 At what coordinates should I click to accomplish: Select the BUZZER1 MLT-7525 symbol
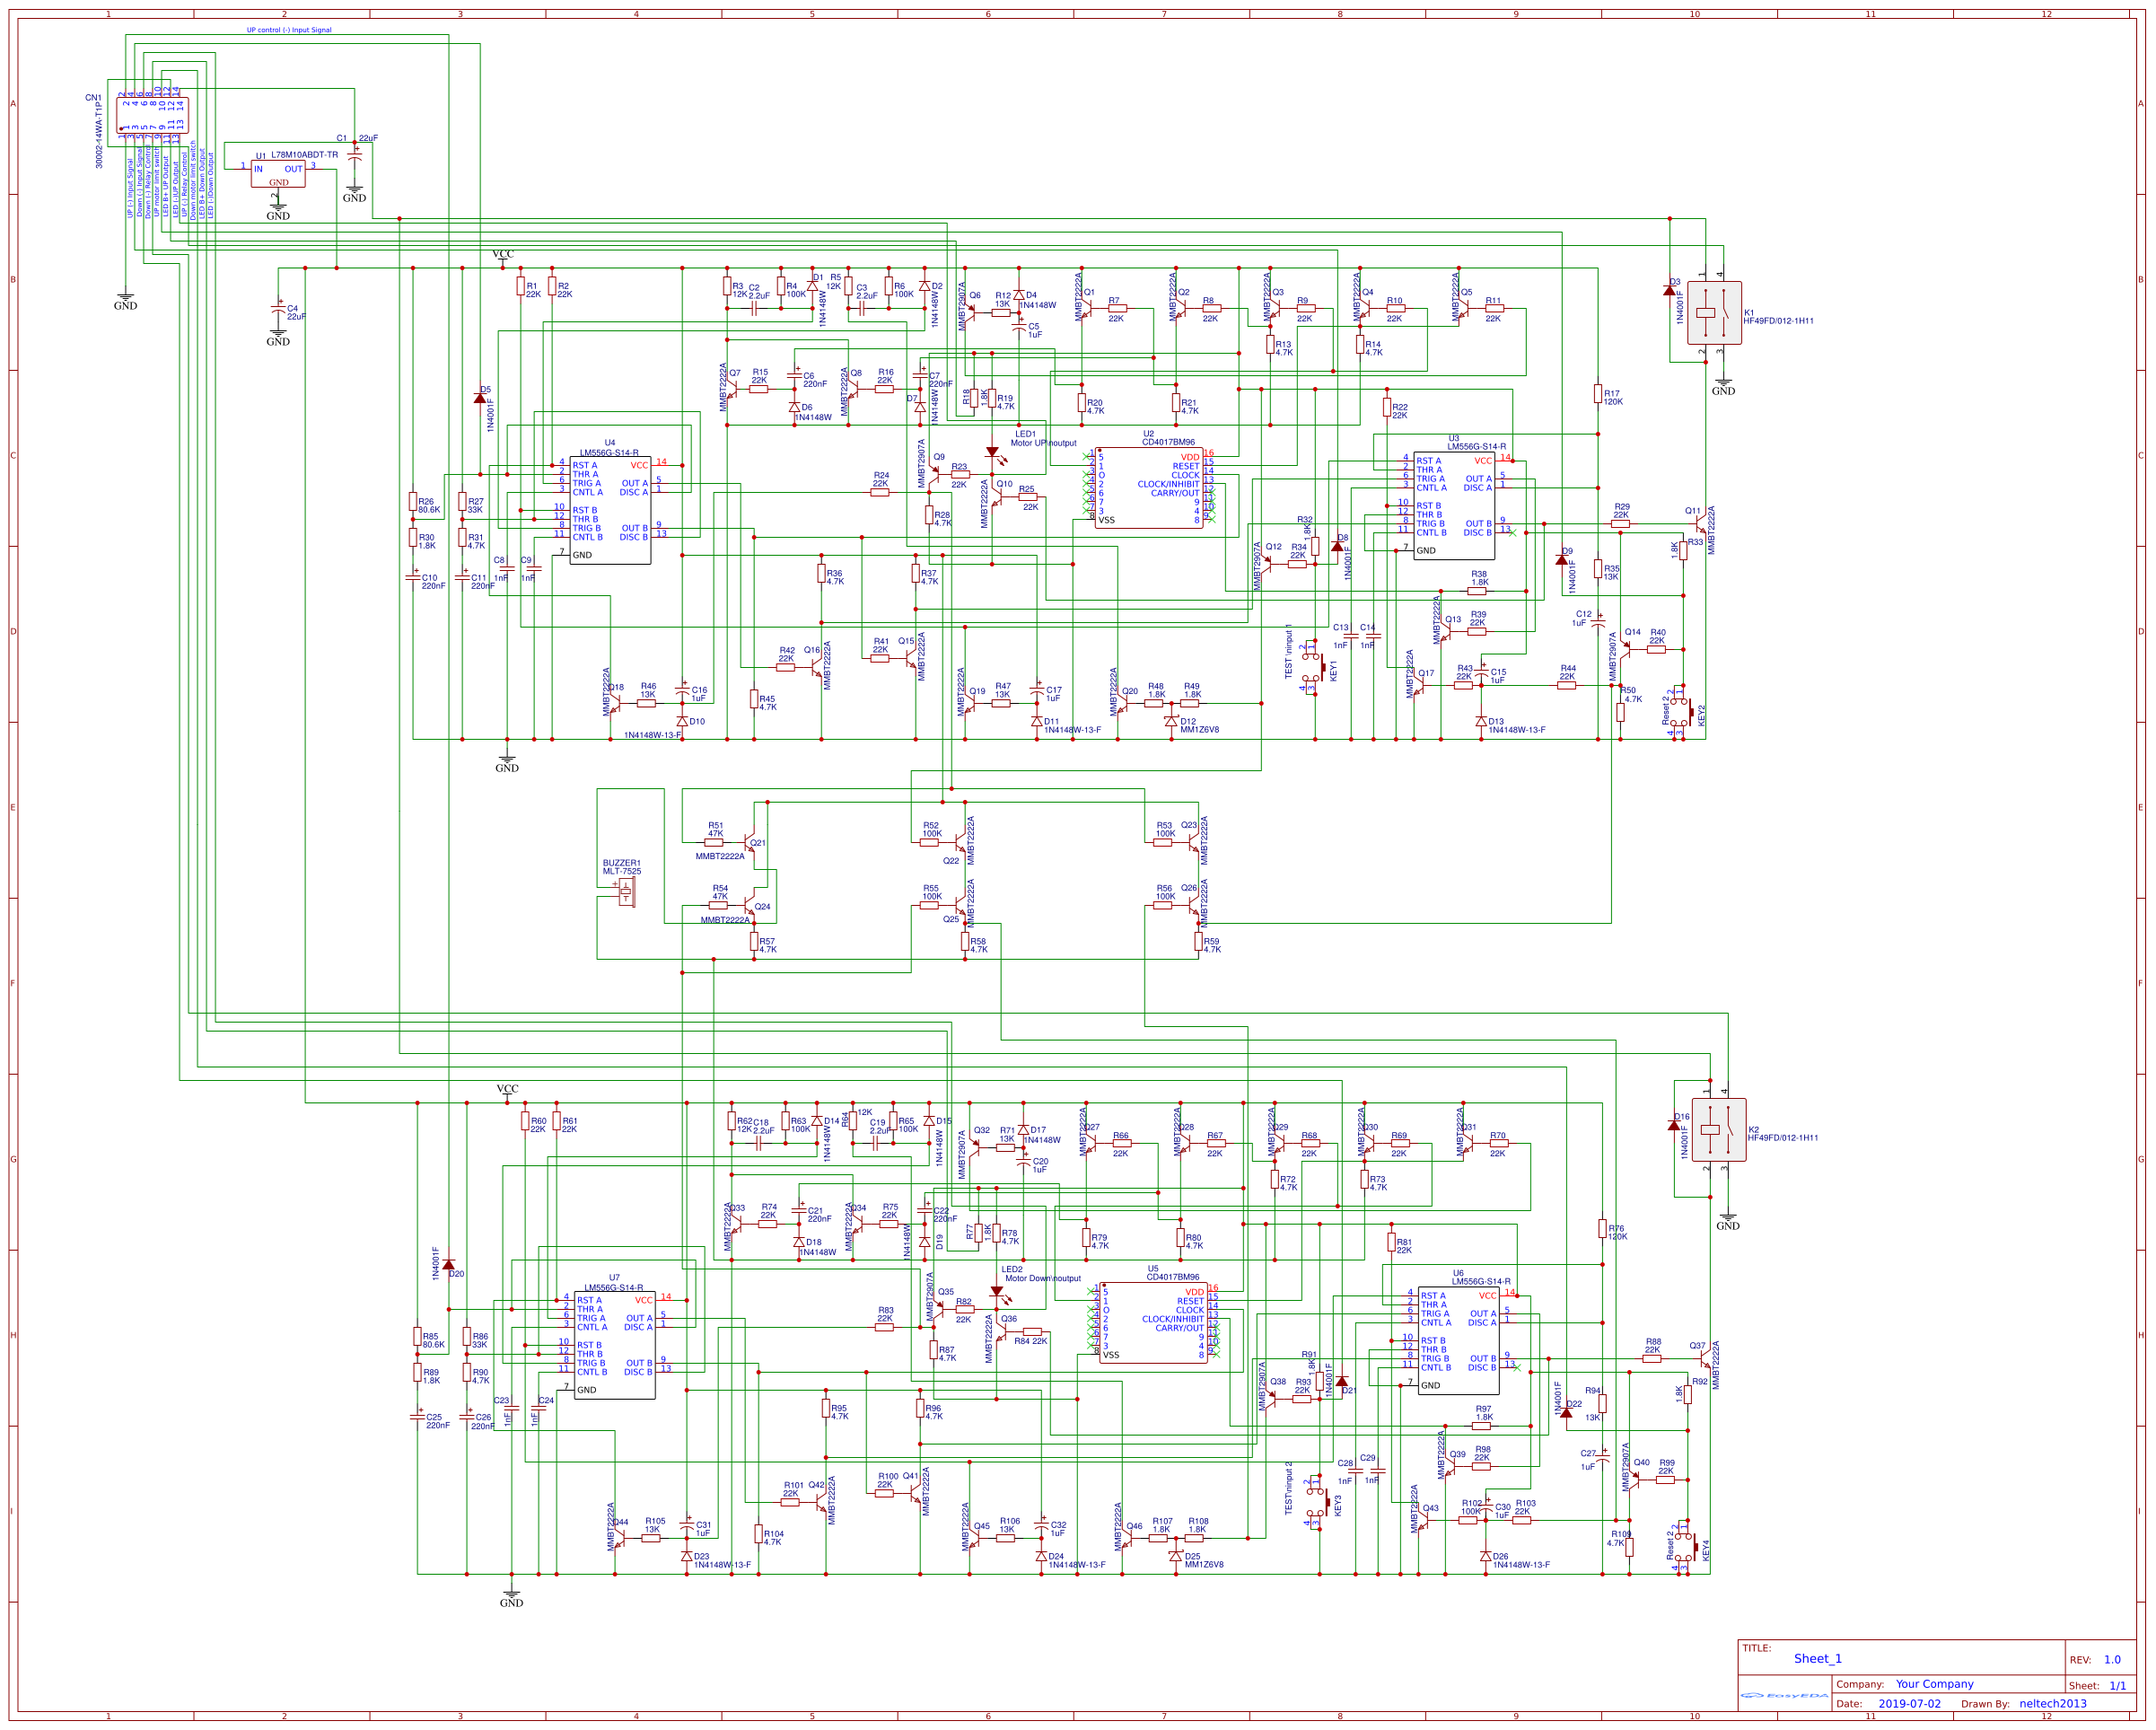(626, 892)
